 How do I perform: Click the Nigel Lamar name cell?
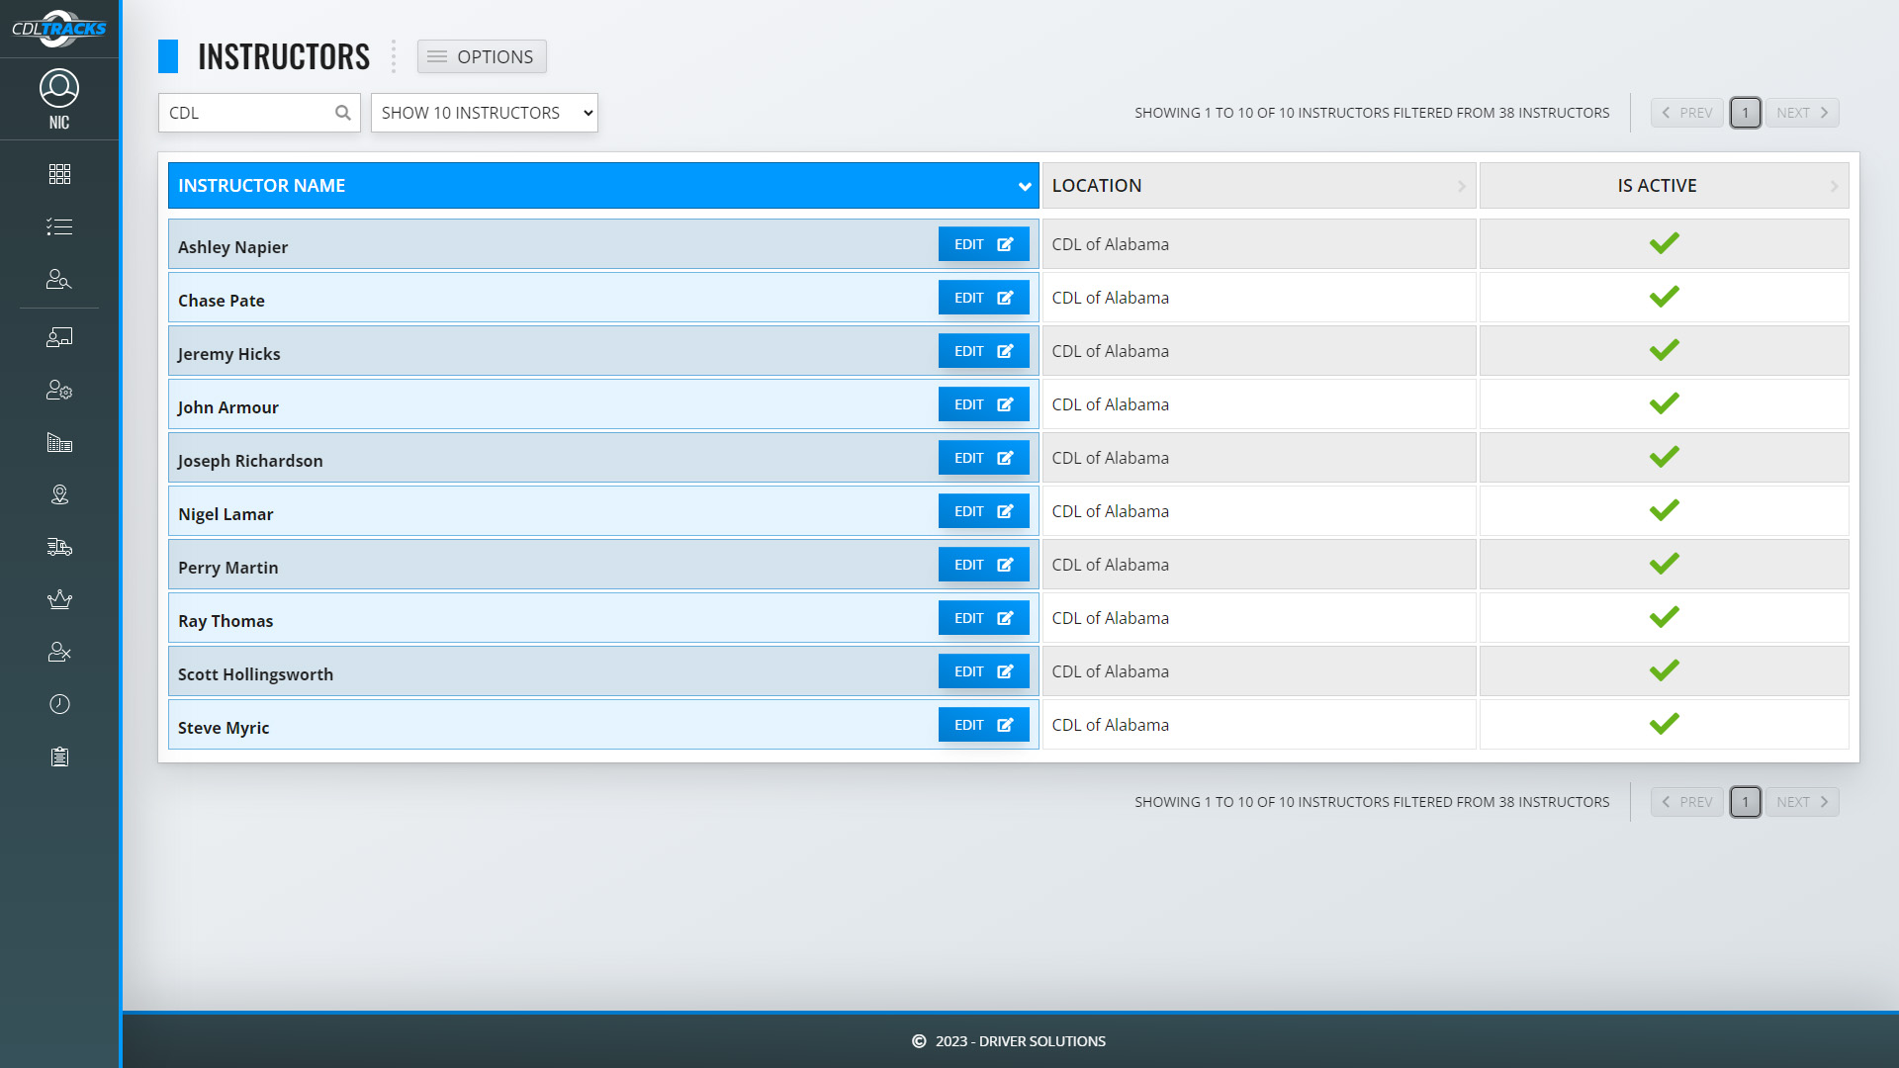point(603,511)
